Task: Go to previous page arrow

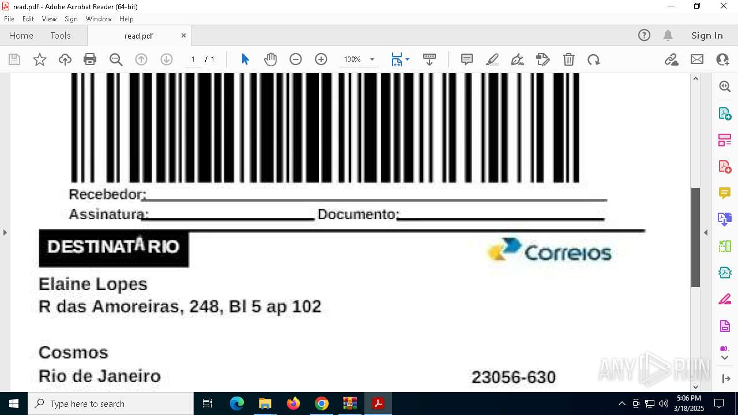Action: pyautogui.click(x=141, y=59)
